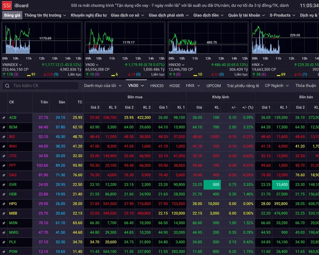Pin the GVR stock row
Viewport: 319px width, 255px height.
point(4,185)
